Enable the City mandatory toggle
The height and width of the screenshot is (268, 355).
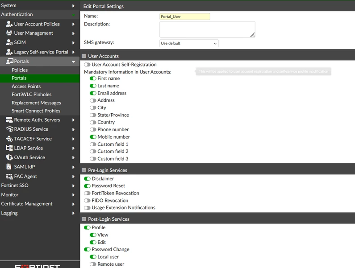(x=93, y=107)
